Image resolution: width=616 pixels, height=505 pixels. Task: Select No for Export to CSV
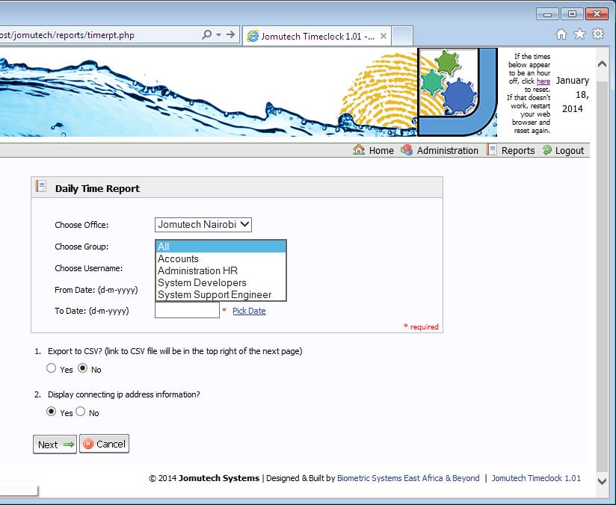pyautogui.click(x=82, y=368)
